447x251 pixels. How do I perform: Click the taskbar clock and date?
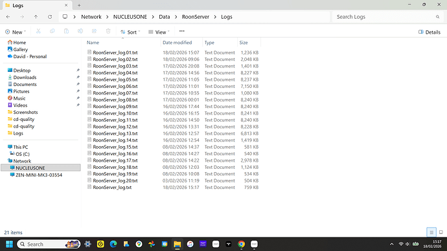(433, 244)
